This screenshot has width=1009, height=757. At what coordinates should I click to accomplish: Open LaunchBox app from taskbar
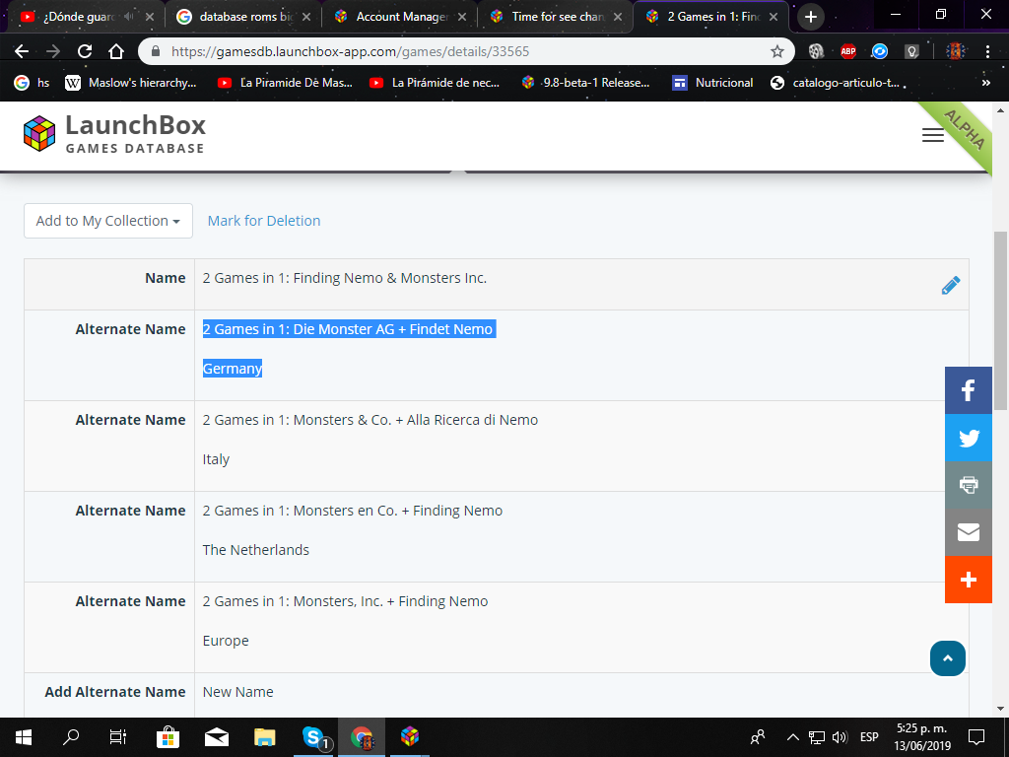pyautogui.click(x=410, y=737)
